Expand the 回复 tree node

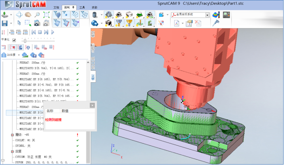12,151
